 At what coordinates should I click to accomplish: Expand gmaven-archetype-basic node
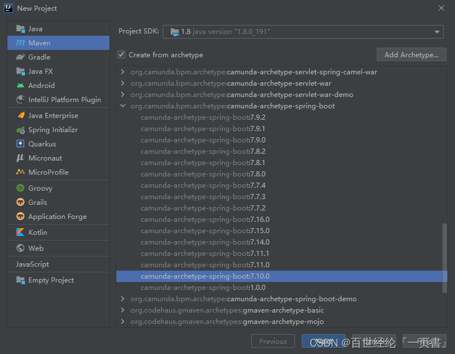point(123,310)
